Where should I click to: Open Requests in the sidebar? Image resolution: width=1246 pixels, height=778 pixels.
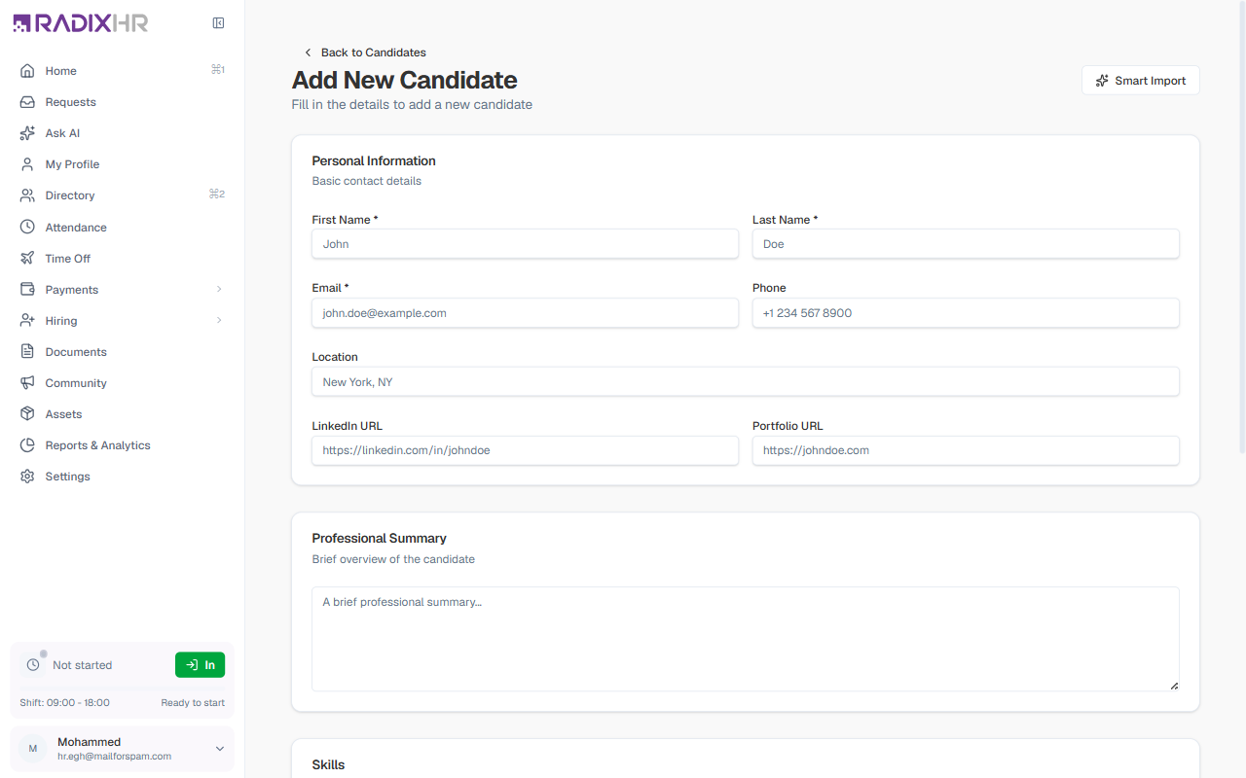click(x=122, y=102)
